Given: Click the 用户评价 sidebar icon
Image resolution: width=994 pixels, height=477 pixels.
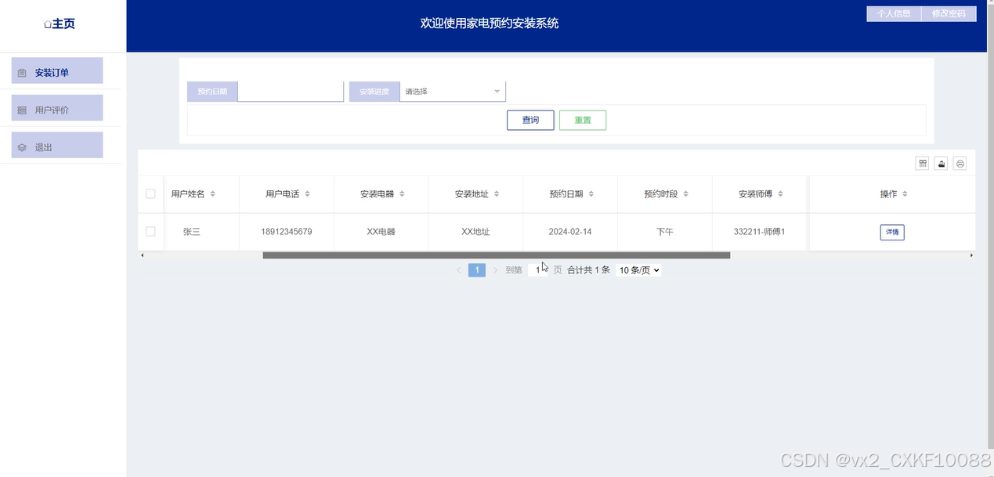Looking at the screenshot, I should 22,110.
